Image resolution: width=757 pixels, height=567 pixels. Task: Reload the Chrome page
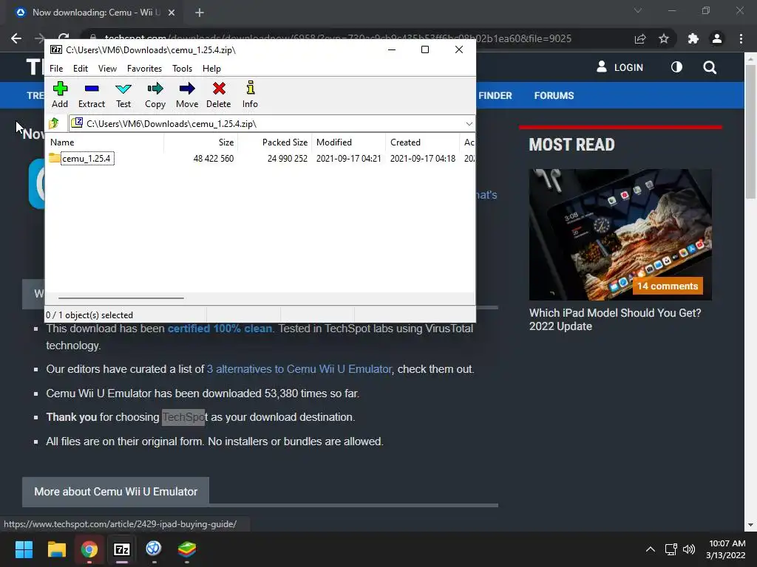tap(64, 38)
